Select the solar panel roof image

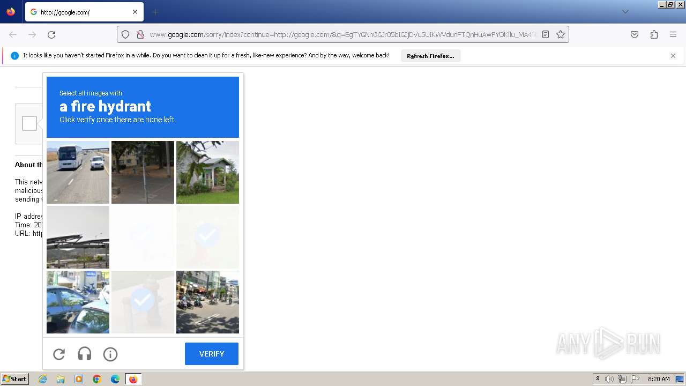point(78,237)
